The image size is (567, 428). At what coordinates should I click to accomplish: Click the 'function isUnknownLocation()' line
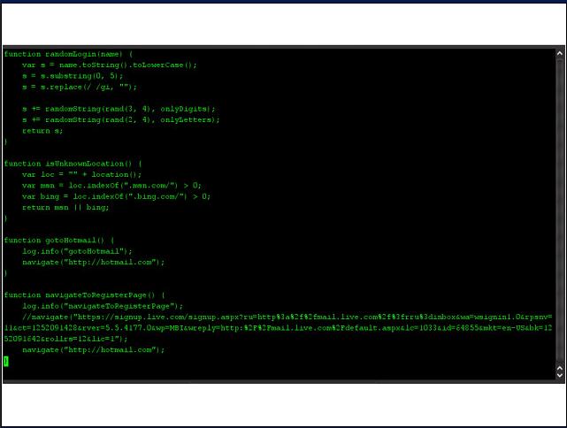click(73, 164)
